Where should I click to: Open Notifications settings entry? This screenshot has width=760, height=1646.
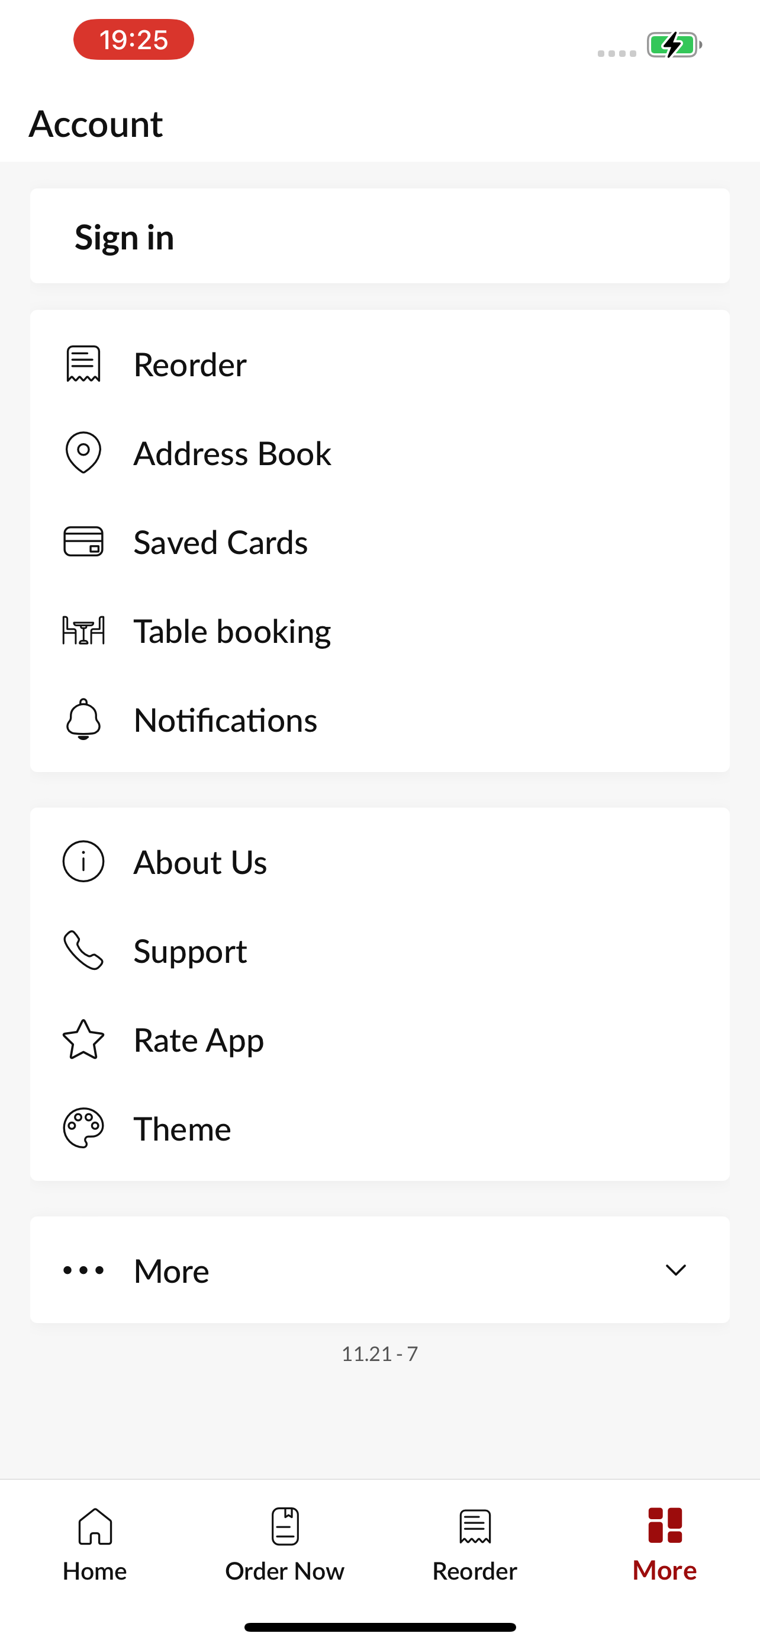point(379,719)
